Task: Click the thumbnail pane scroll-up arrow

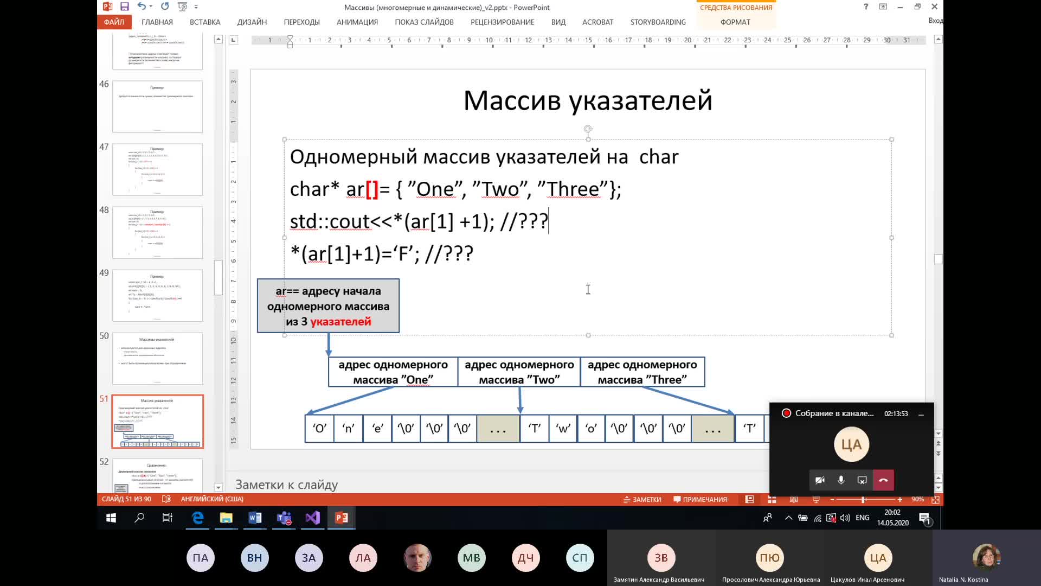Action: click(x=219, y=39)
